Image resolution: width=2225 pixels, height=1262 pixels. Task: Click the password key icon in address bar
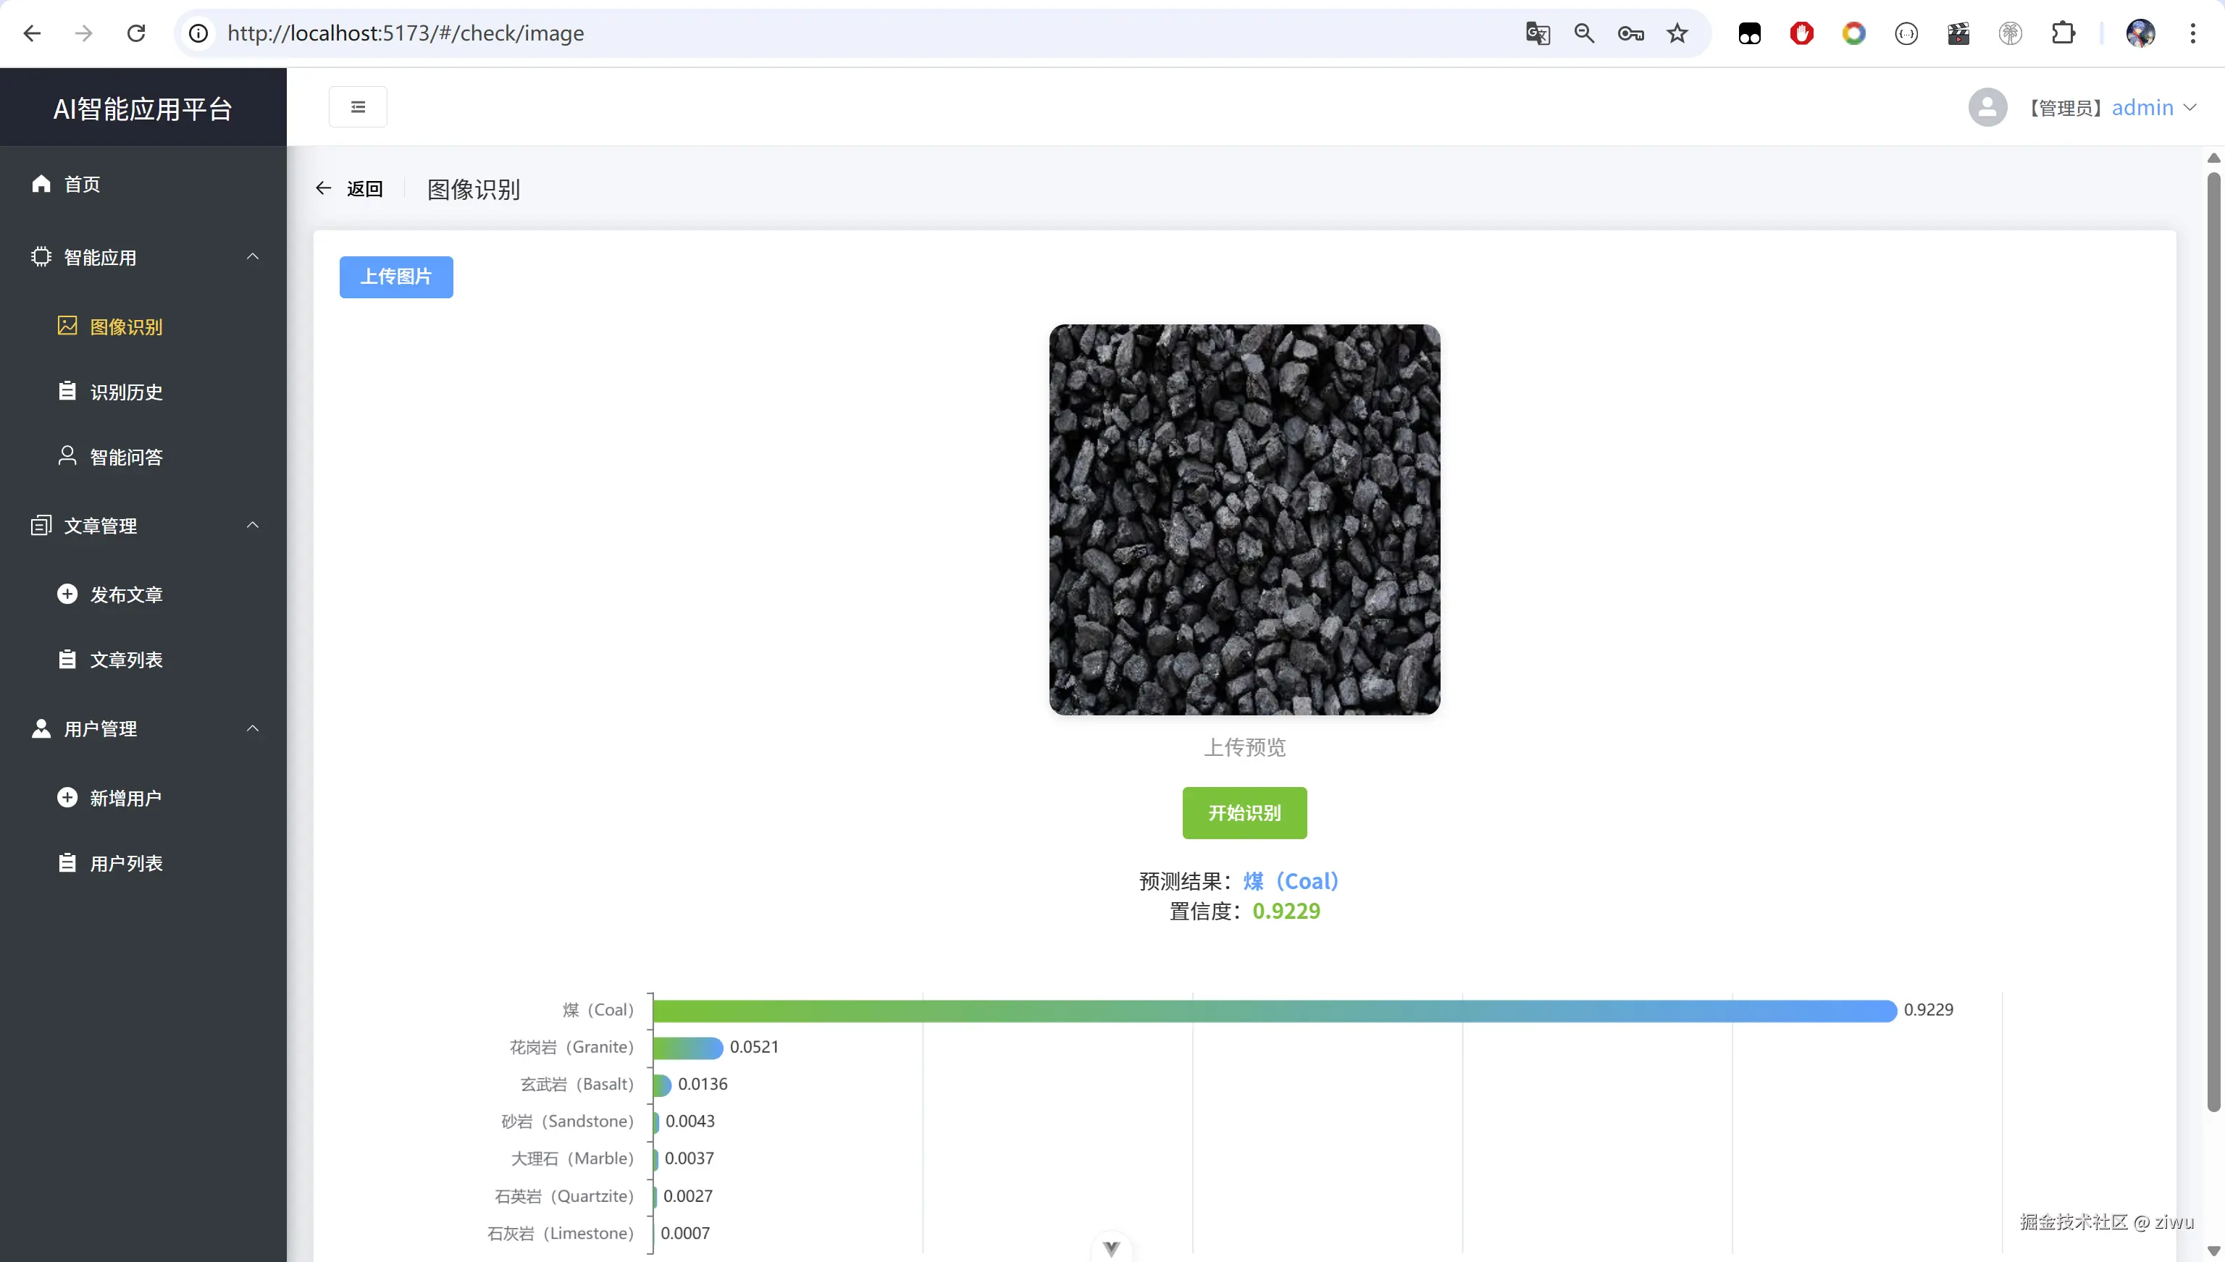[1630, 33]
